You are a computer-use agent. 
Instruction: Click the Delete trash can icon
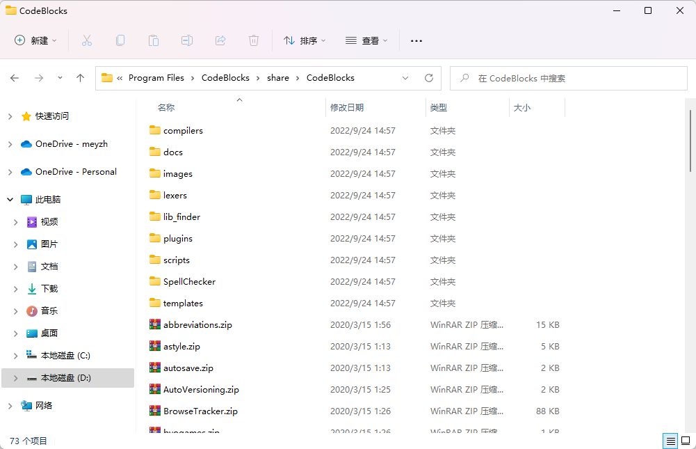coord(254,40)
